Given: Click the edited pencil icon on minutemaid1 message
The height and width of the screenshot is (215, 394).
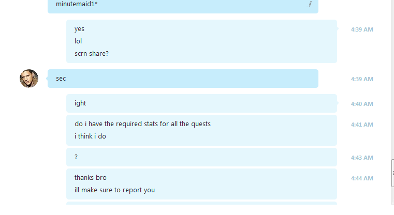Looking at the screenshot, I should [309, 4].
